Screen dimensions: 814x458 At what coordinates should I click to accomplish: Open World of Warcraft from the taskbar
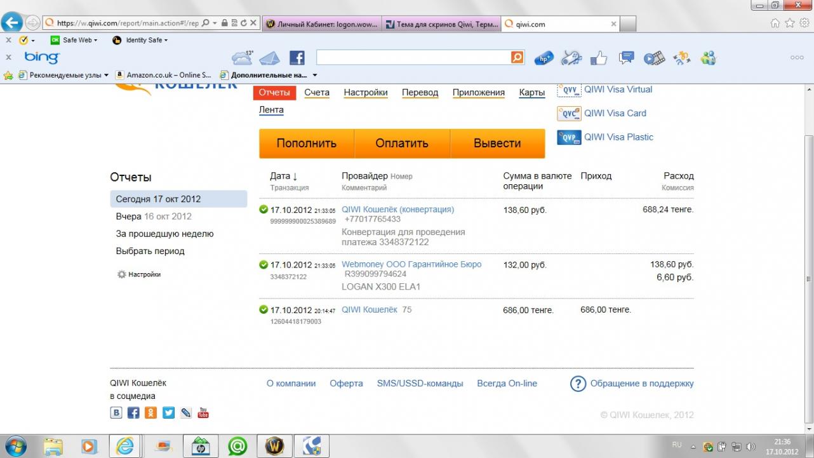coord(275,447)
